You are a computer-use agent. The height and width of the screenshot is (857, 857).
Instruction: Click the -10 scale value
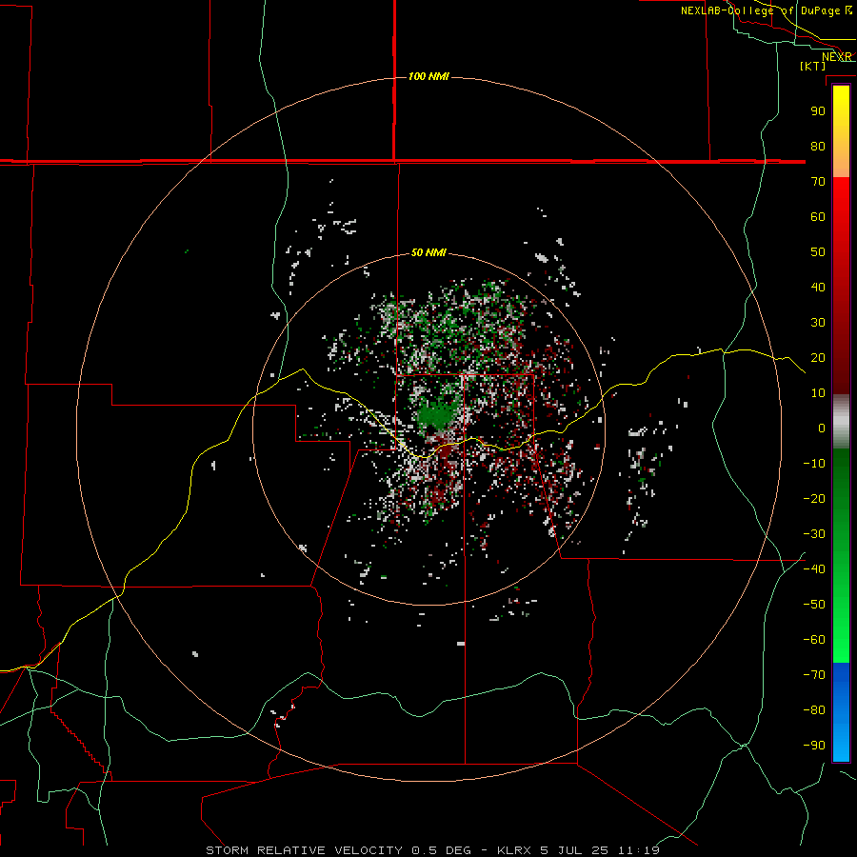tap(814, 464)
